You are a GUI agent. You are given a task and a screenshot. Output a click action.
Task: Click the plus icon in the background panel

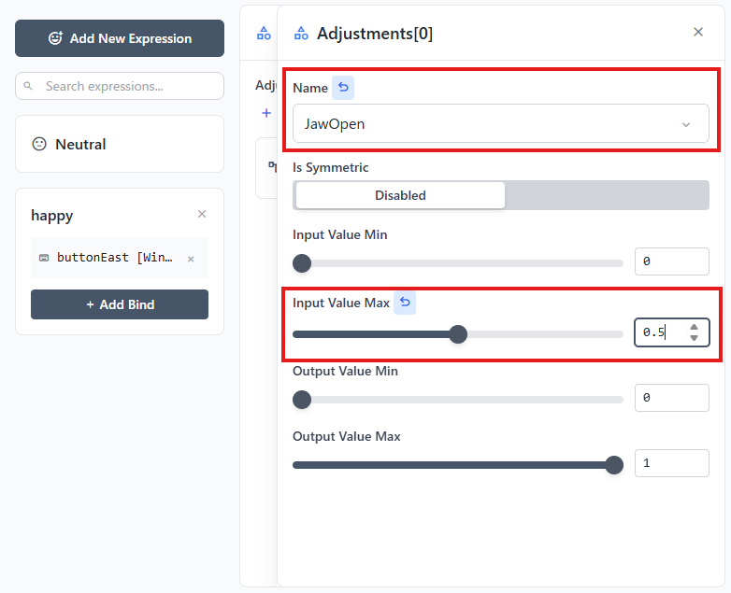(266, 113)
